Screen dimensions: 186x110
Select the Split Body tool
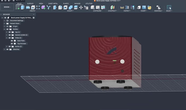[x=76, y=7]
